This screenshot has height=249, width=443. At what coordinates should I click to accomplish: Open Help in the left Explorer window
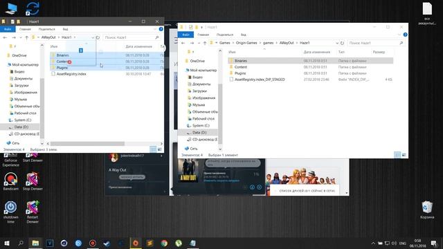click(161, 29)
